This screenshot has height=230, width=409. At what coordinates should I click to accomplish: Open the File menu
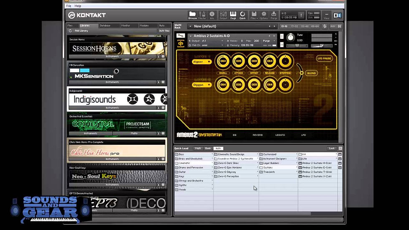68,6
